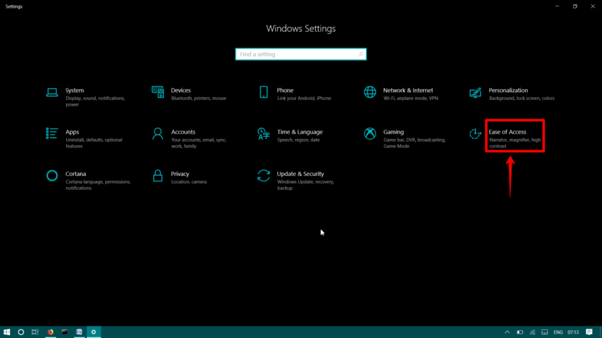The width and height of the screenshot is (602, 338).
Task: Open the System category title
Action: tap(75, 90)
